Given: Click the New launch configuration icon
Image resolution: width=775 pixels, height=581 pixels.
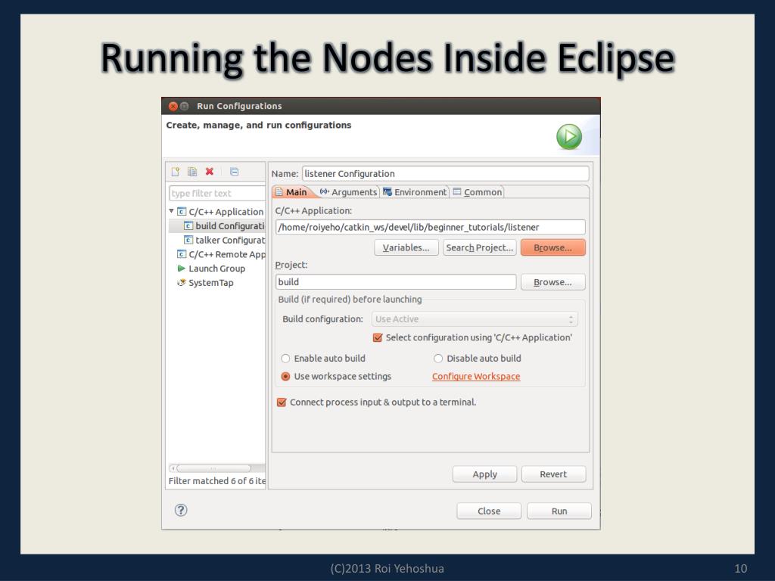Looking at the screenshot, I should click(x=176, y=172).
